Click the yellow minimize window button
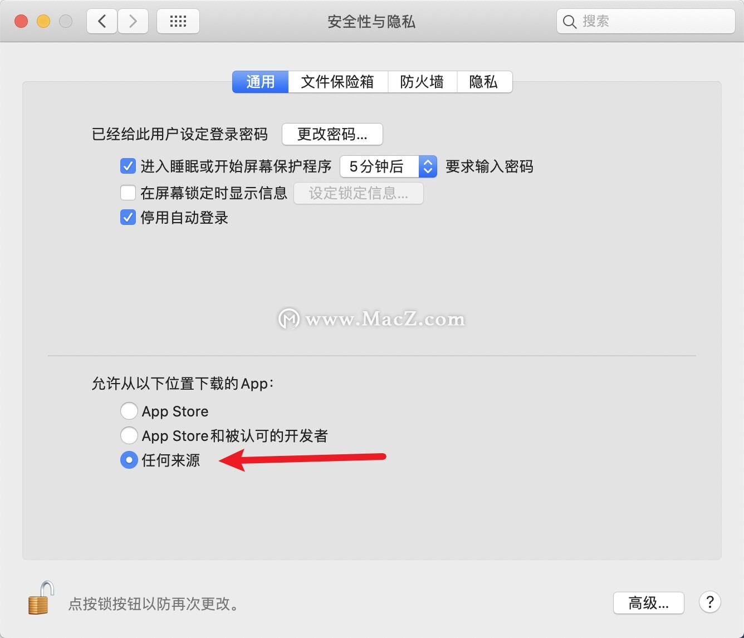 pyautogui.click(x=43, y=21)
